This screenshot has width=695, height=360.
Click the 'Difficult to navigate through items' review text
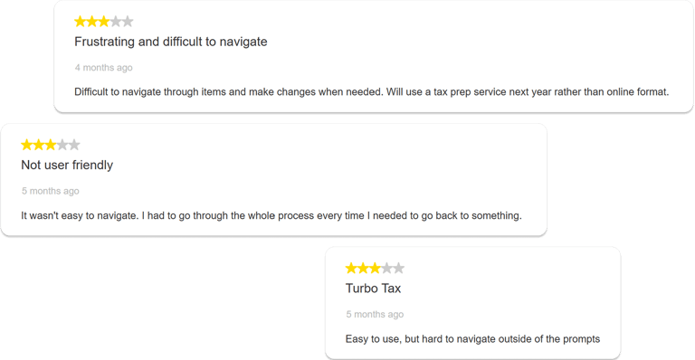371,92
